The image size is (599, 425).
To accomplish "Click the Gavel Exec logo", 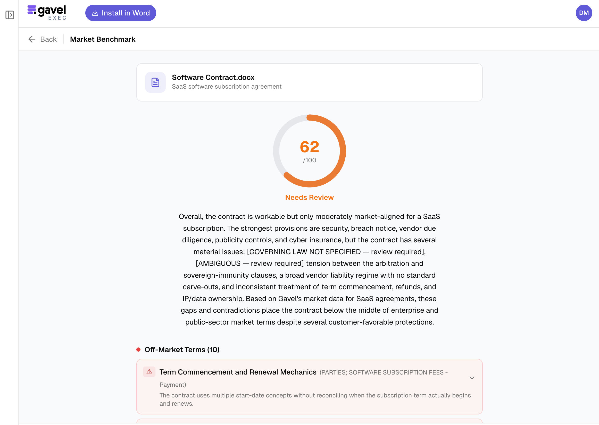I will (47, 13).
